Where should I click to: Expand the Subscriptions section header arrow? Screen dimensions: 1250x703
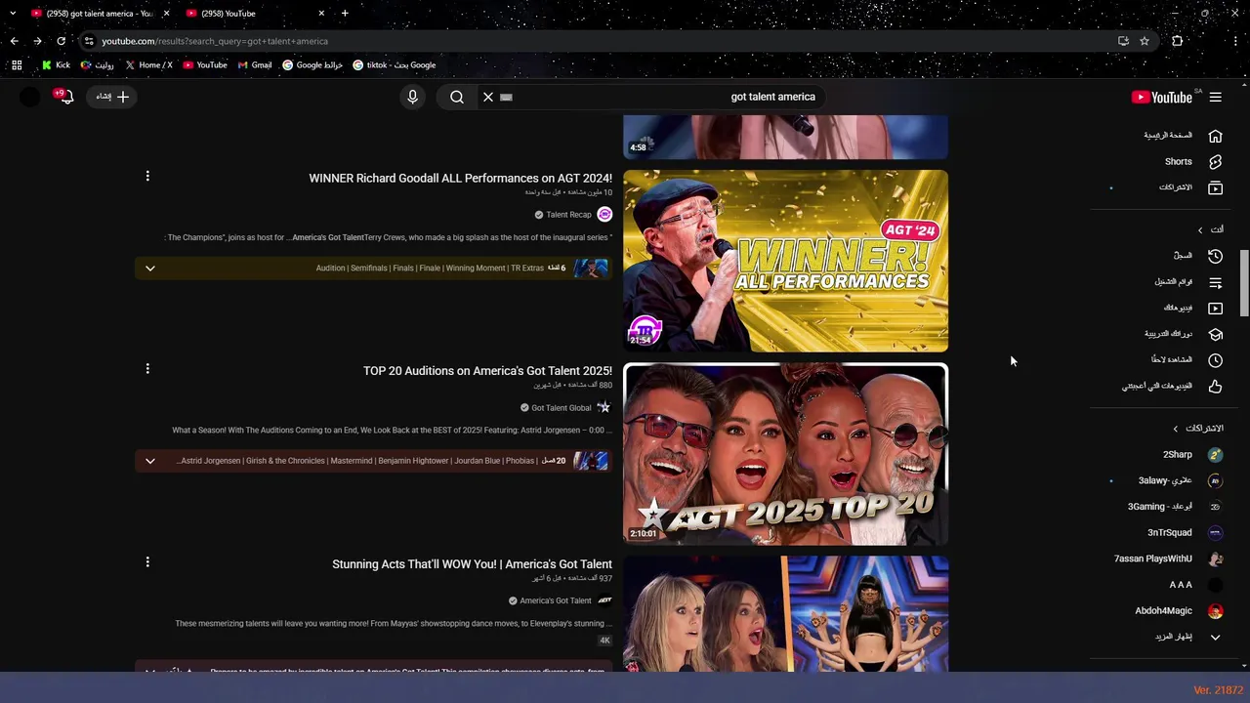pyautogui.click(x=1176, y=429)
